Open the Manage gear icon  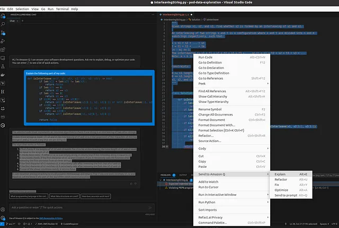coord(3,218)
